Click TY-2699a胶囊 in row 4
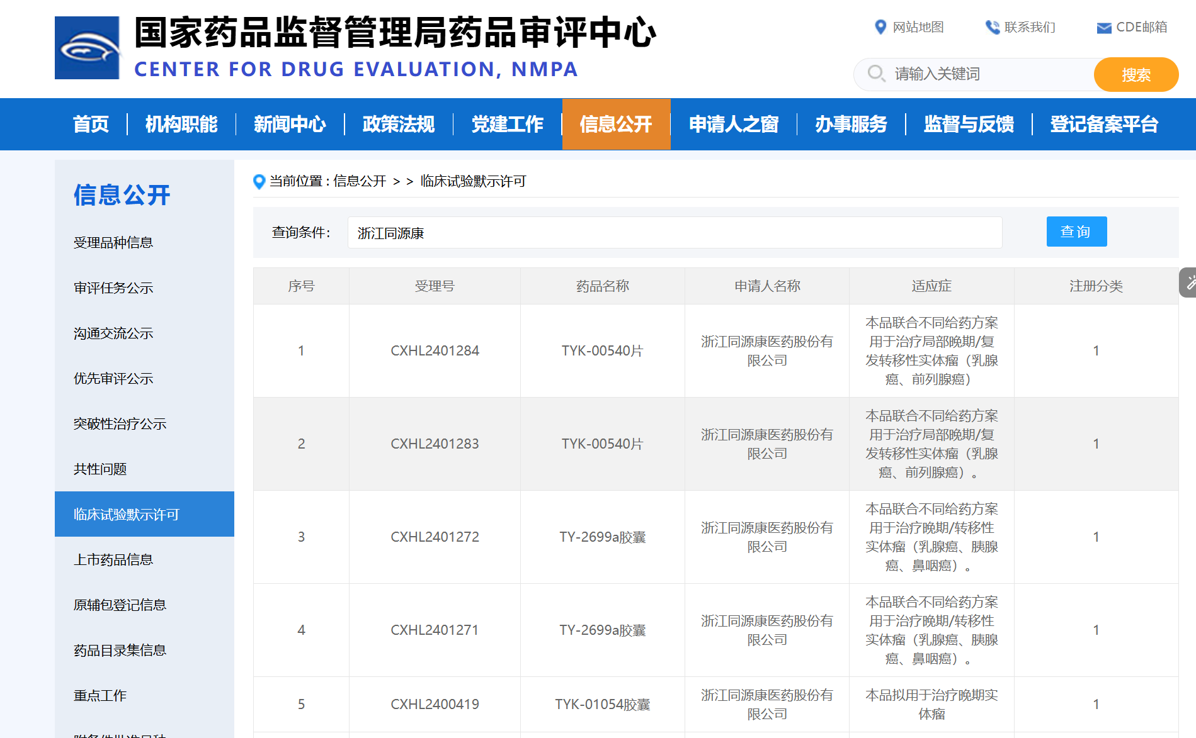The height and width of the screenshot is (738, 1196). pos(603,630)
